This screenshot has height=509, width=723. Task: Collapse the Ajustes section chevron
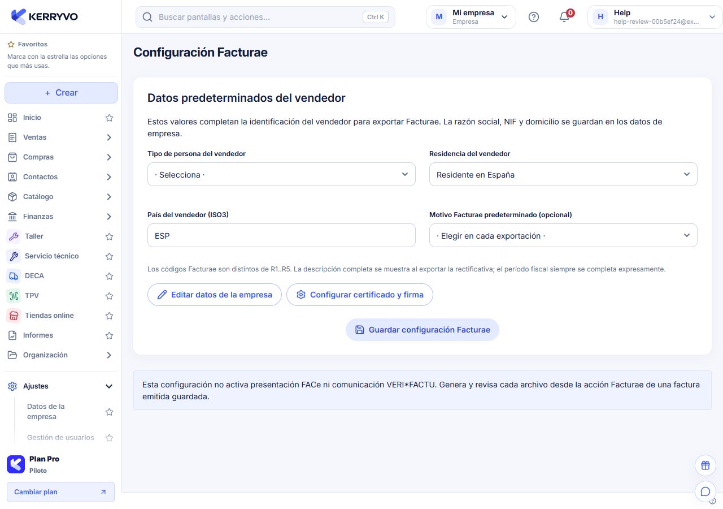[109, 386]
